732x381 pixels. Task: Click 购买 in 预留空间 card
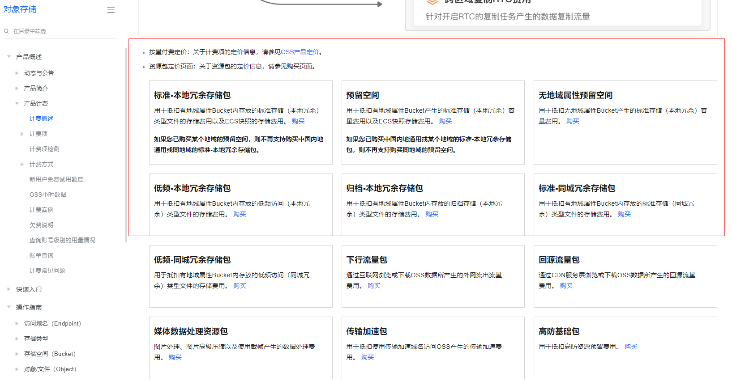(445, 121)
